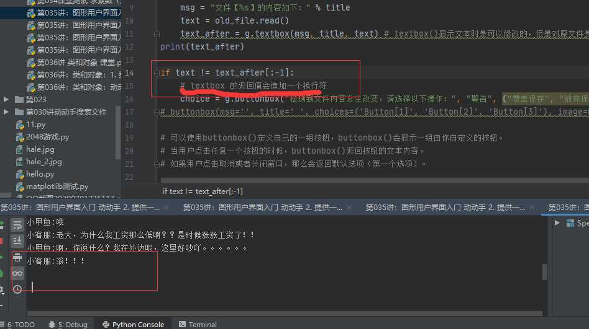Toggle the fold marker at line 17
The height and width of the screenshot is (329, 589).
(157, 112)
